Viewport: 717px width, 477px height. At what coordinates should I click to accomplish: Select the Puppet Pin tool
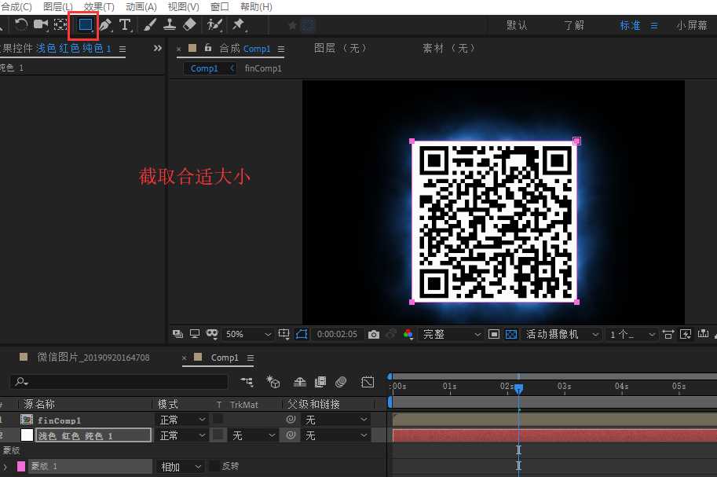[237, 25]
